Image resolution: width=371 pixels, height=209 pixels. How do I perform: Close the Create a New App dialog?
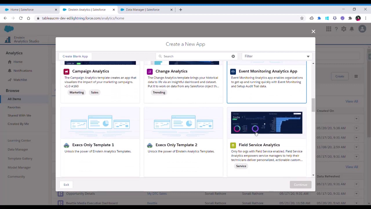[x=313, y=31]
